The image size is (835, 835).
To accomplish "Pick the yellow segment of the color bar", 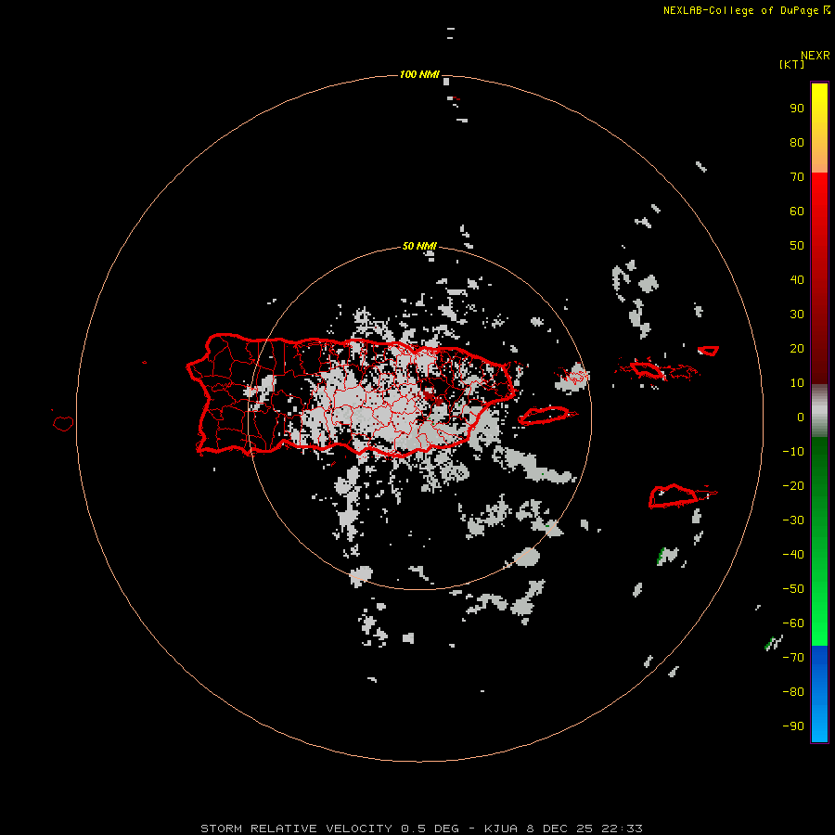I will 819,101.
